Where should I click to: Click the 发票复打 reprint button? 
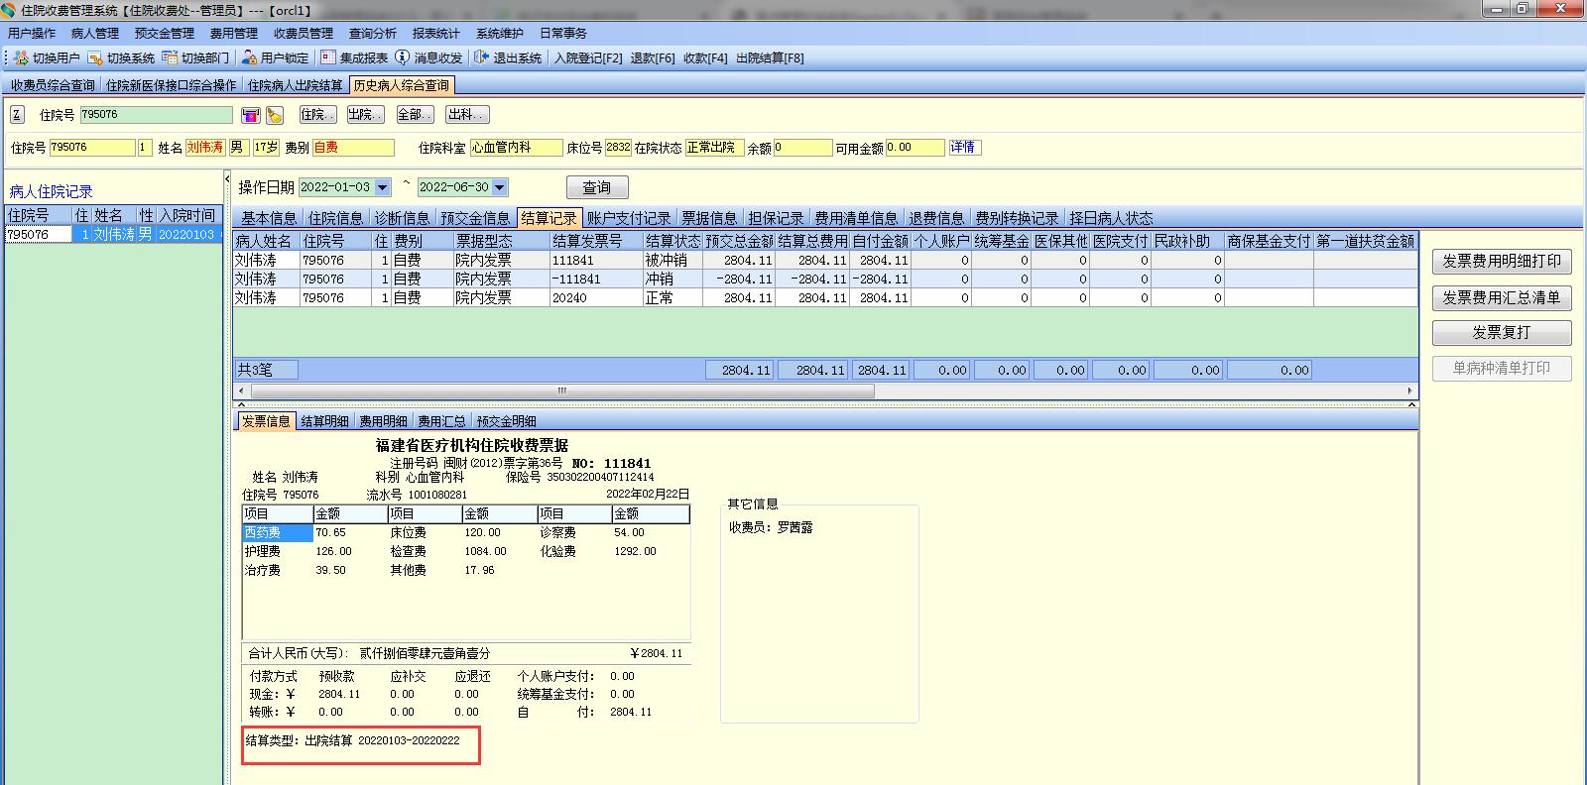pyautogui.click(x=1502, y=333)
